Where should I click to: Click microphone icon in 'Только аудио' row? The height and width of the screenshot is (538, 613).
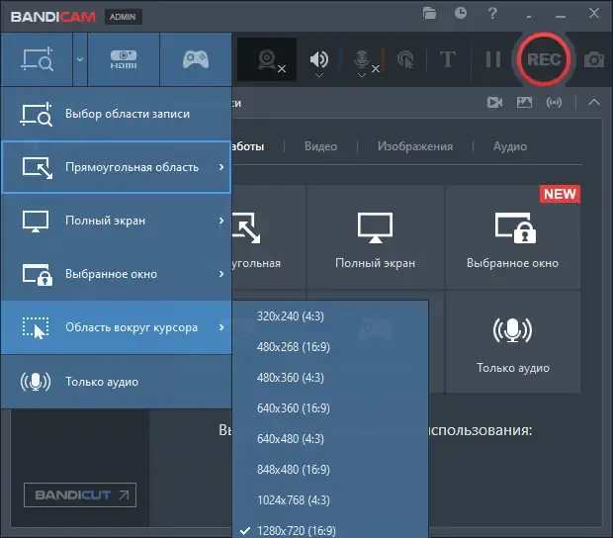pos(36,382)
